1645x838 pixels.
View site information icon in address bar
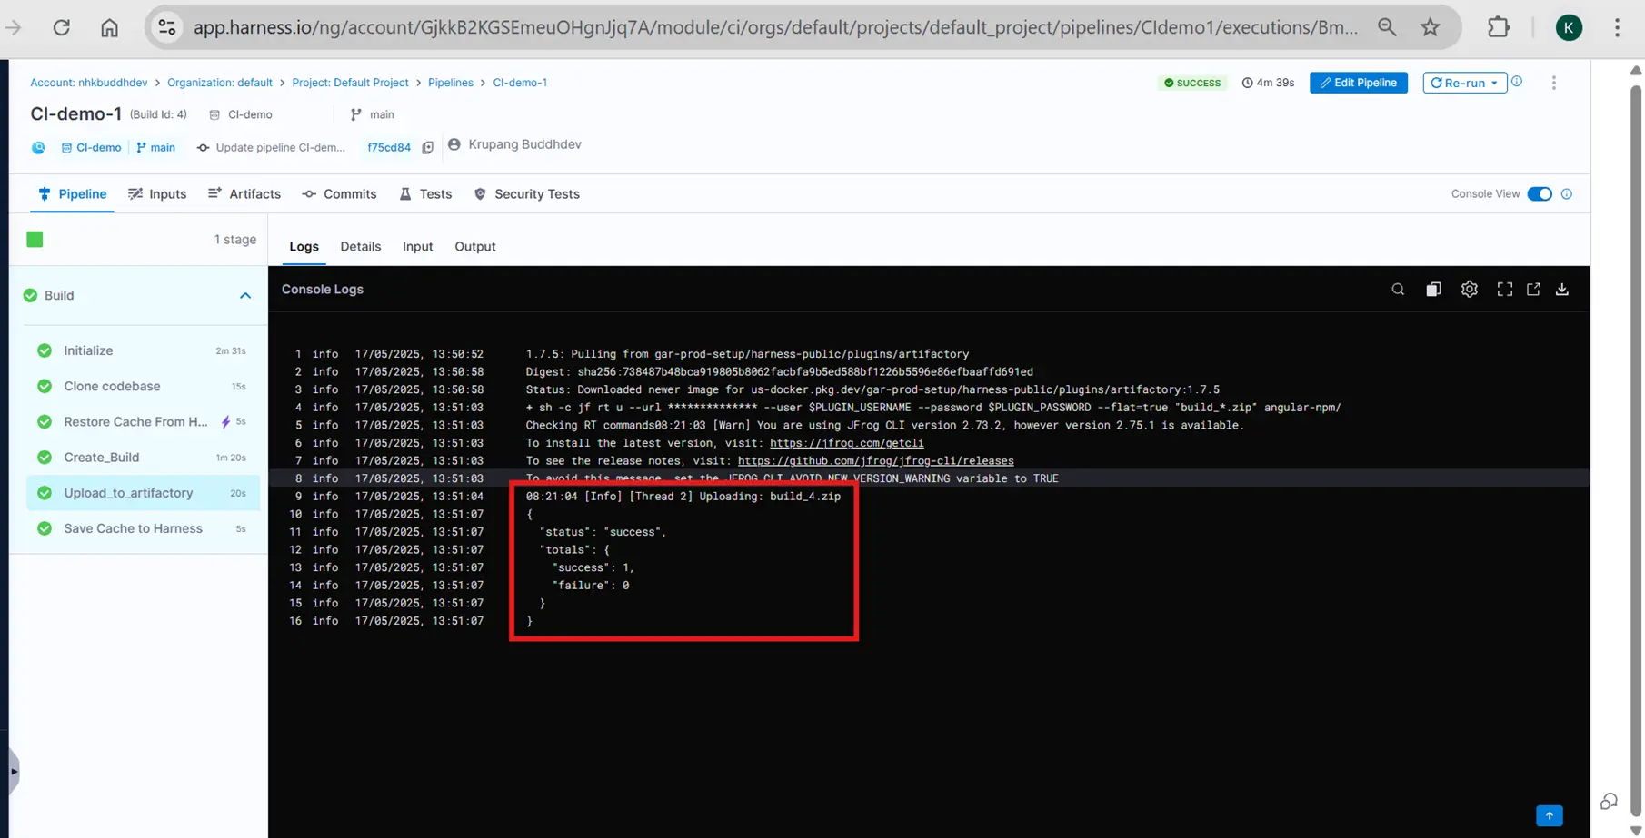(167, 27)
